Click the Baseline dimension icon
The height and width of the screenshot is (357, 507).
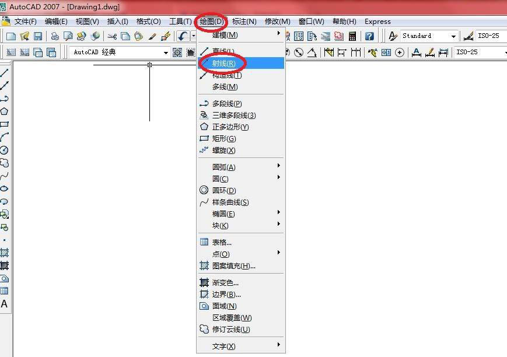(342, 52)
